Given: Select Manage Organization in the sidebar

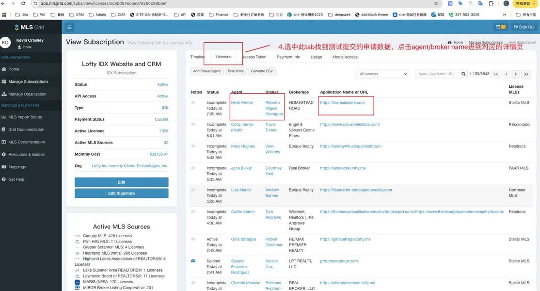Looking at the screenshot, I should pos(27,94).
